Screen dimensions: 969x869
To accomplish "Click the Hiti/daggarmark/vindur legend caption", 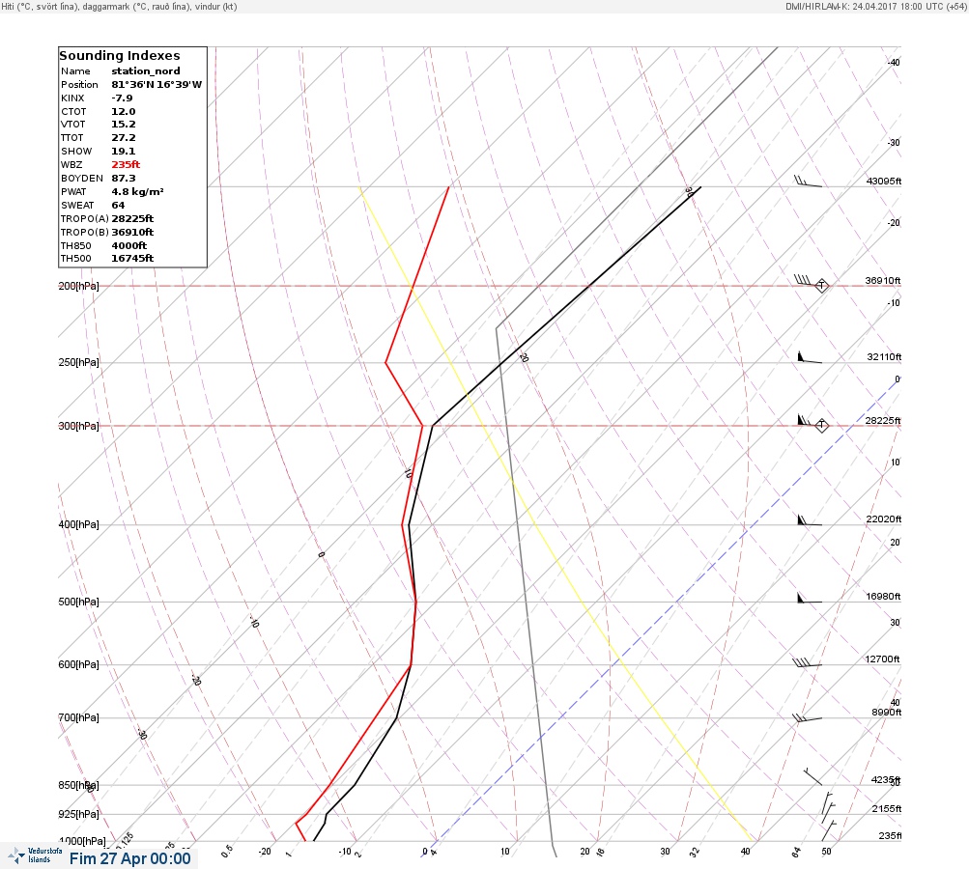I will [x=119, y=6].
